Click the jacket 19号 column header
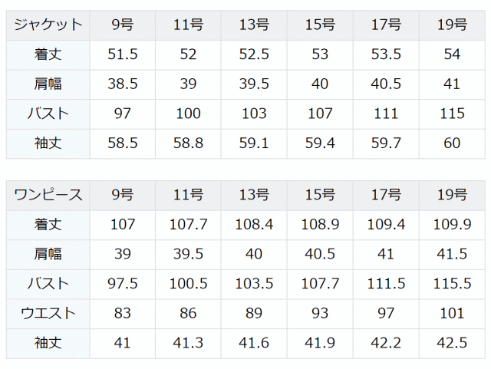 pos(452,25)
